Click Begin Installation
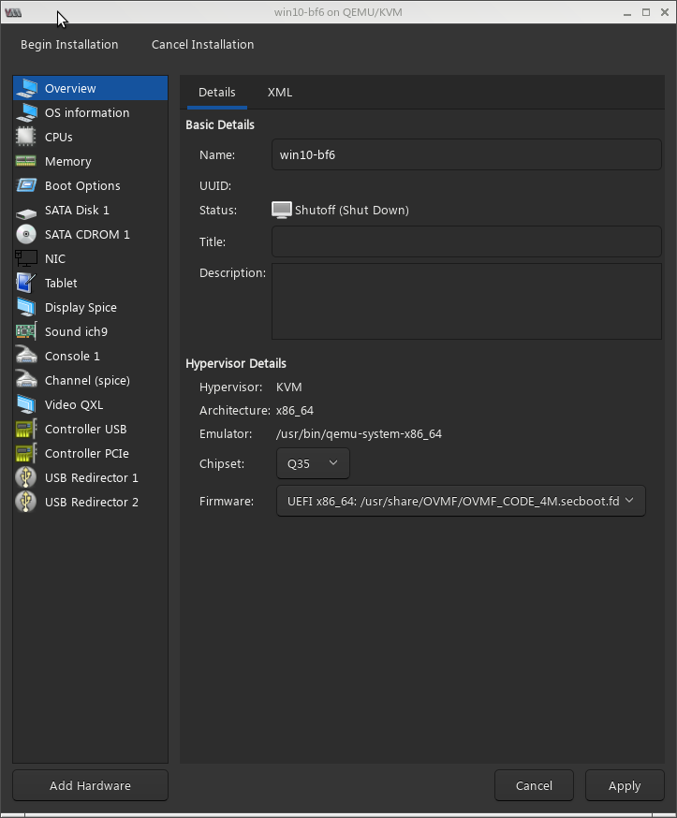The width and height of the screenshot is (677, 818). 69,44
